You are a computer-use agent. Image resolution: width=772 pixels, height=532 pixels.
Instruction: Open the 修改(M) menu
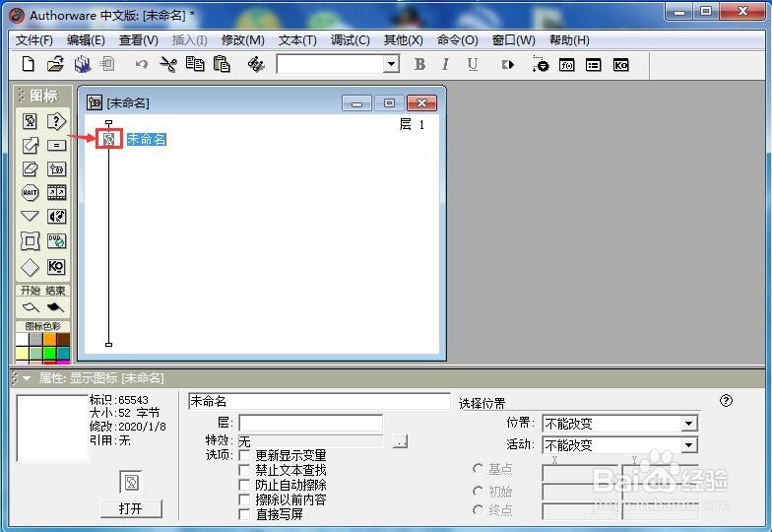click(x=242, y=40)
